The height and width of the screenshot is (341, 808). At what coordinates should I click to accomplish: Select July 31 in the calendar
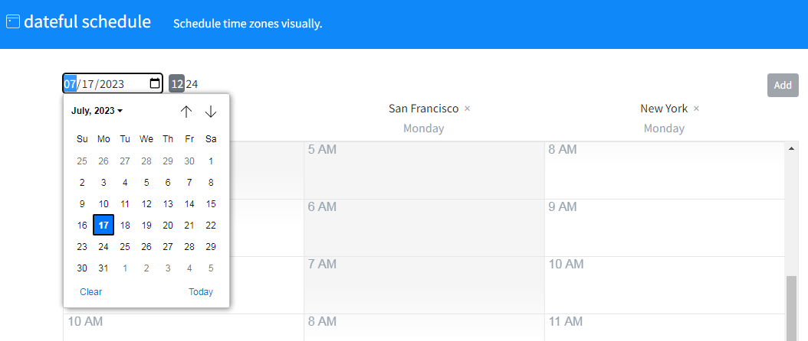click(103, 268)
